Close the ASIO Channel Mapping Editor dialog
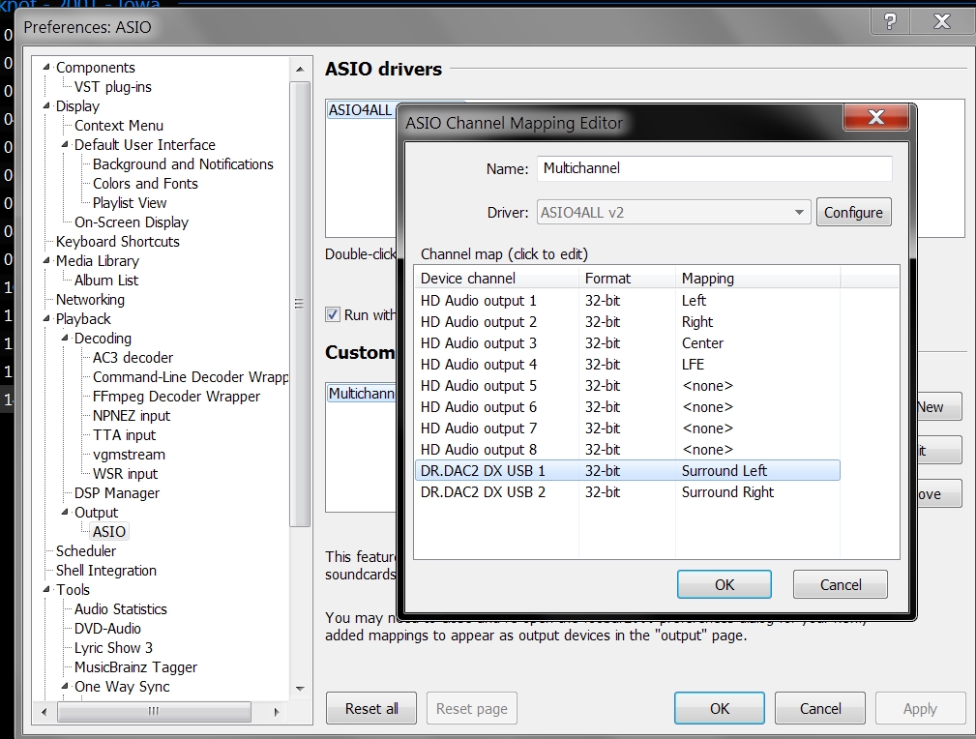Viewport: 976px width, 739px height. [875, 118]
